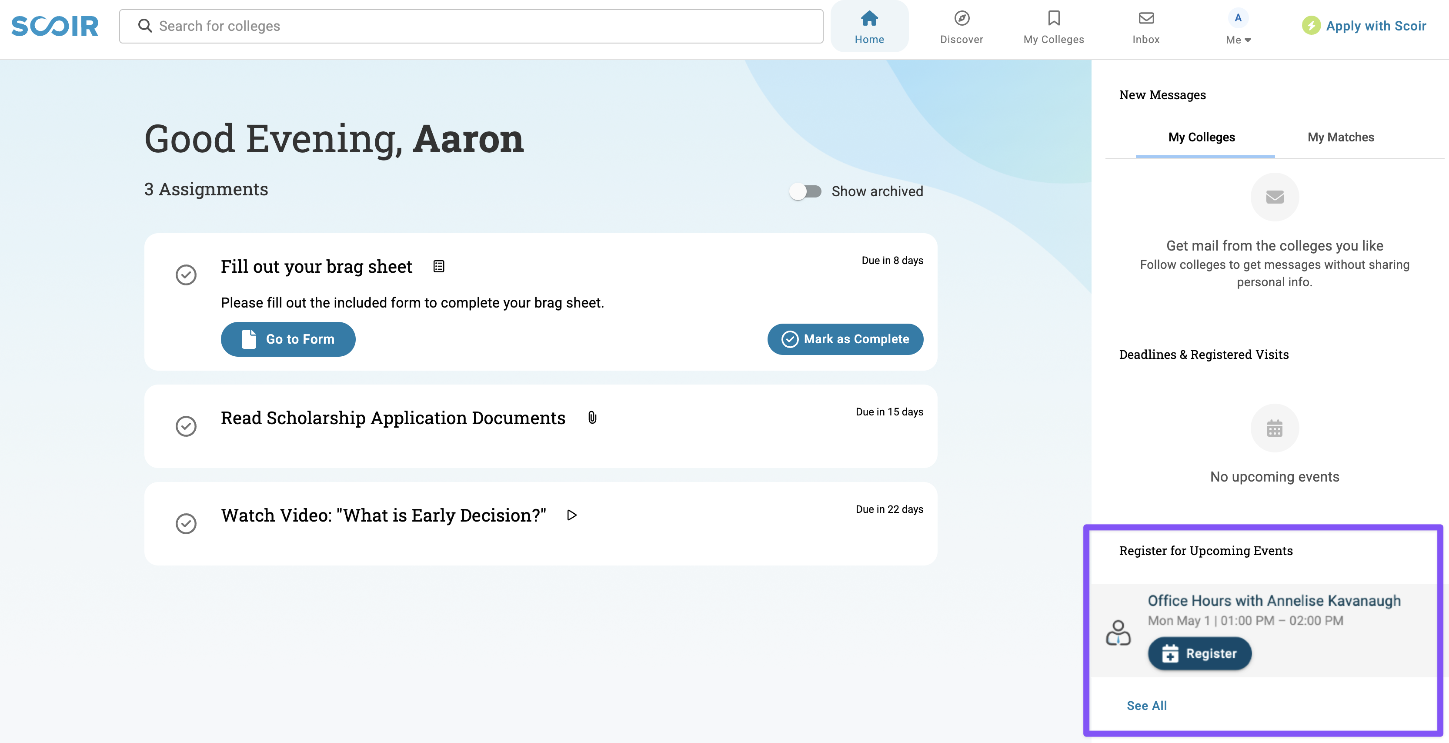
Task: Click Mark as Complete
Action: tap(845, 339)
